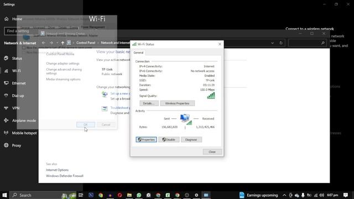Open the notification center icon
The image size is (354, 199).
tap(346, 195)
